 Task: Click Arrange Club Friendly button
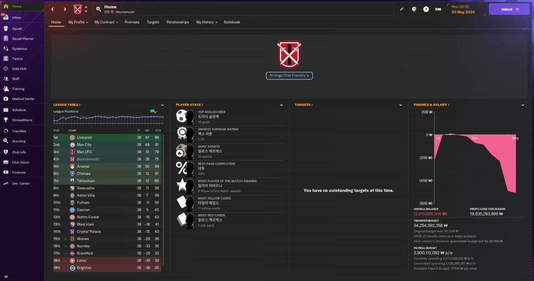click(x=289, y=76)
